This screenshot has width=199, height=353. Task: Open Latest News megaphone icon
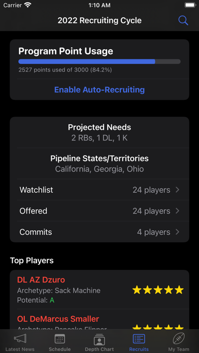20,339
